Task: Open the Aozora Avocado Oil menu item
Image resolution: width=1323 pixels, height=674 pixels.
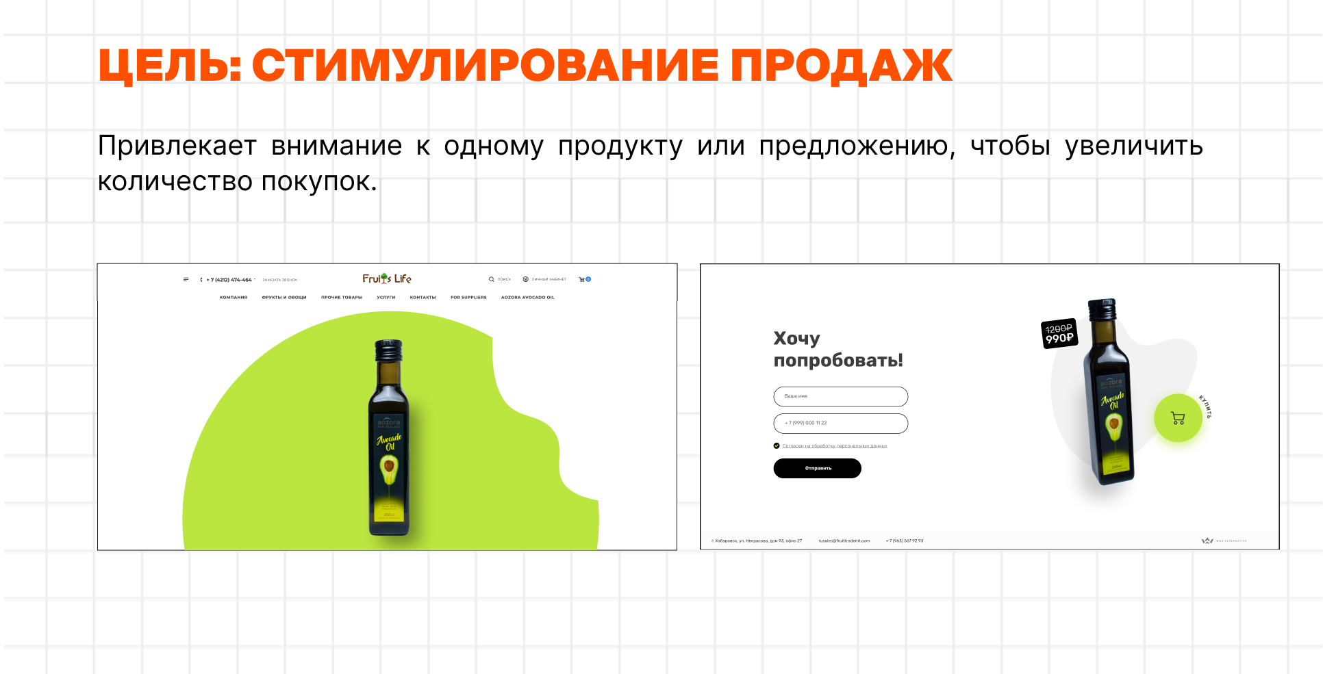Action: 528,298
